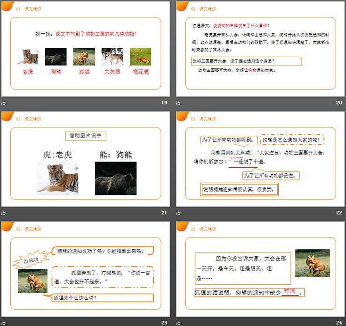This screenshot has height=326, width=346.
Task: Click the dark bear photo under 熊：狗熊
Action: pyautogui.click(x=115, y=178)
